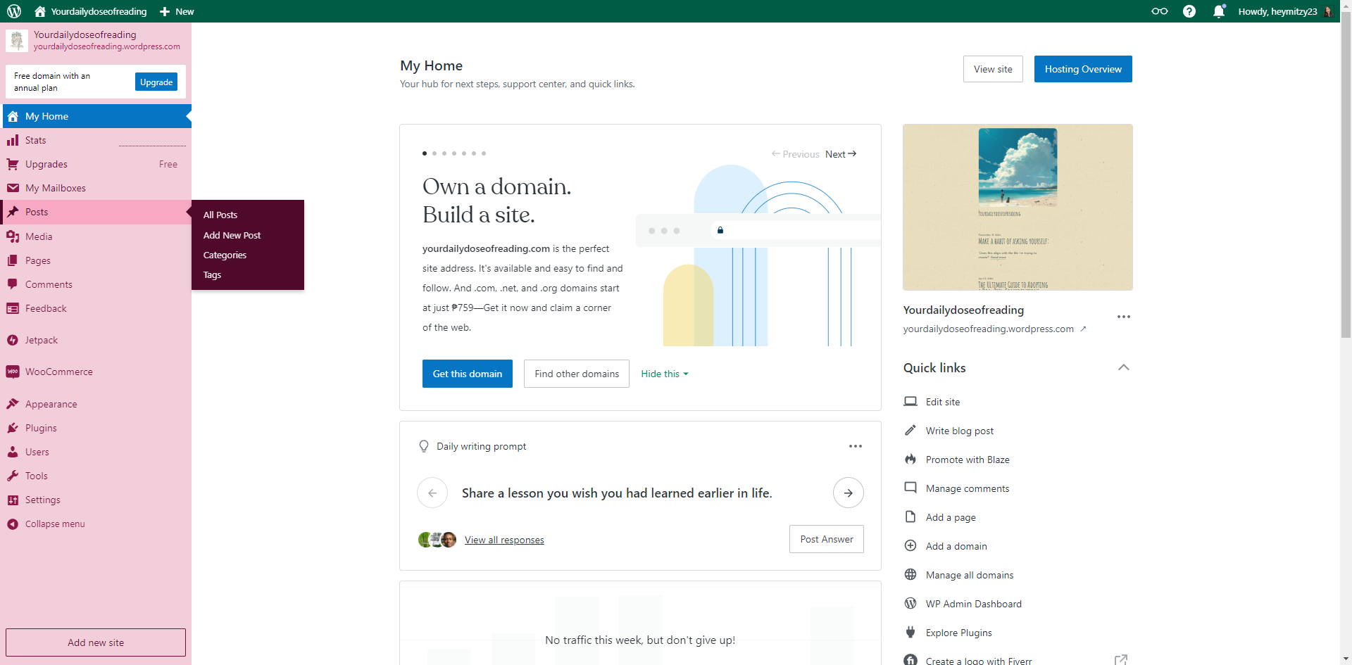The height and width of the screenshot is (665, 1352).
Task: Click Get this domain
Action: (x=468, y=374)
